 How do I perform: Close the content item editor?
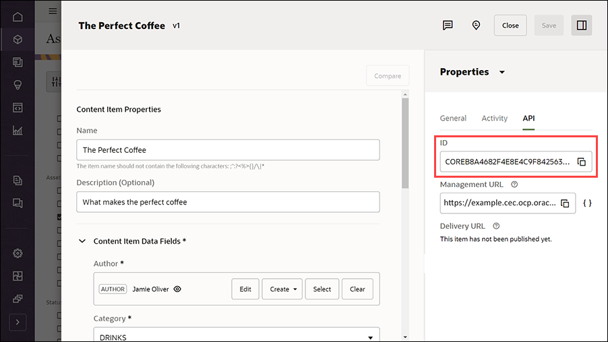point(510,26)
